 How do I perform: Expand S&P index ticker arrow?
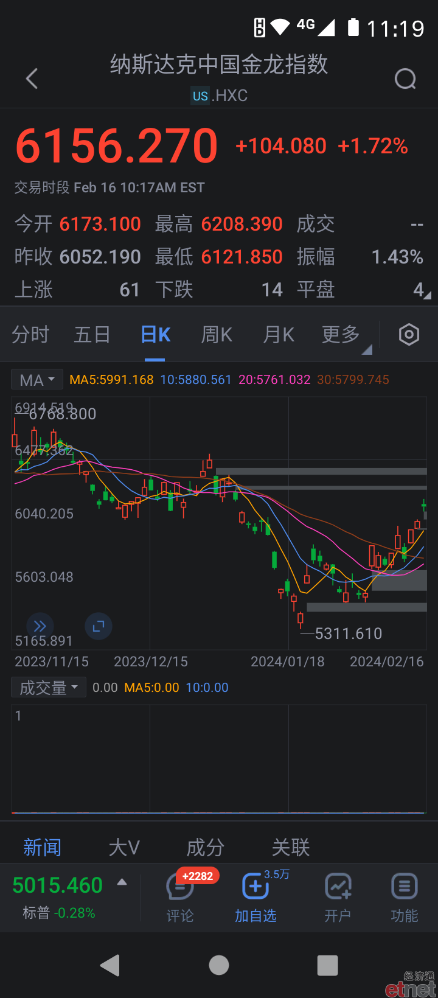tap(122, 882)
